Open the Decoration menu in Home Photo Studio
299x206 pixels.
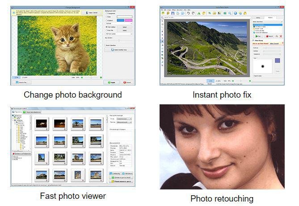coord(180,10)
